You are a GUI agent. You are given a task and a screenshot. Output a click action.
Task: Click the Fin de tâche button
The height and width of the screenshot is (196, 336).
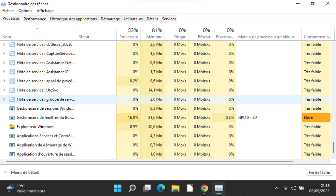[319, 173]
